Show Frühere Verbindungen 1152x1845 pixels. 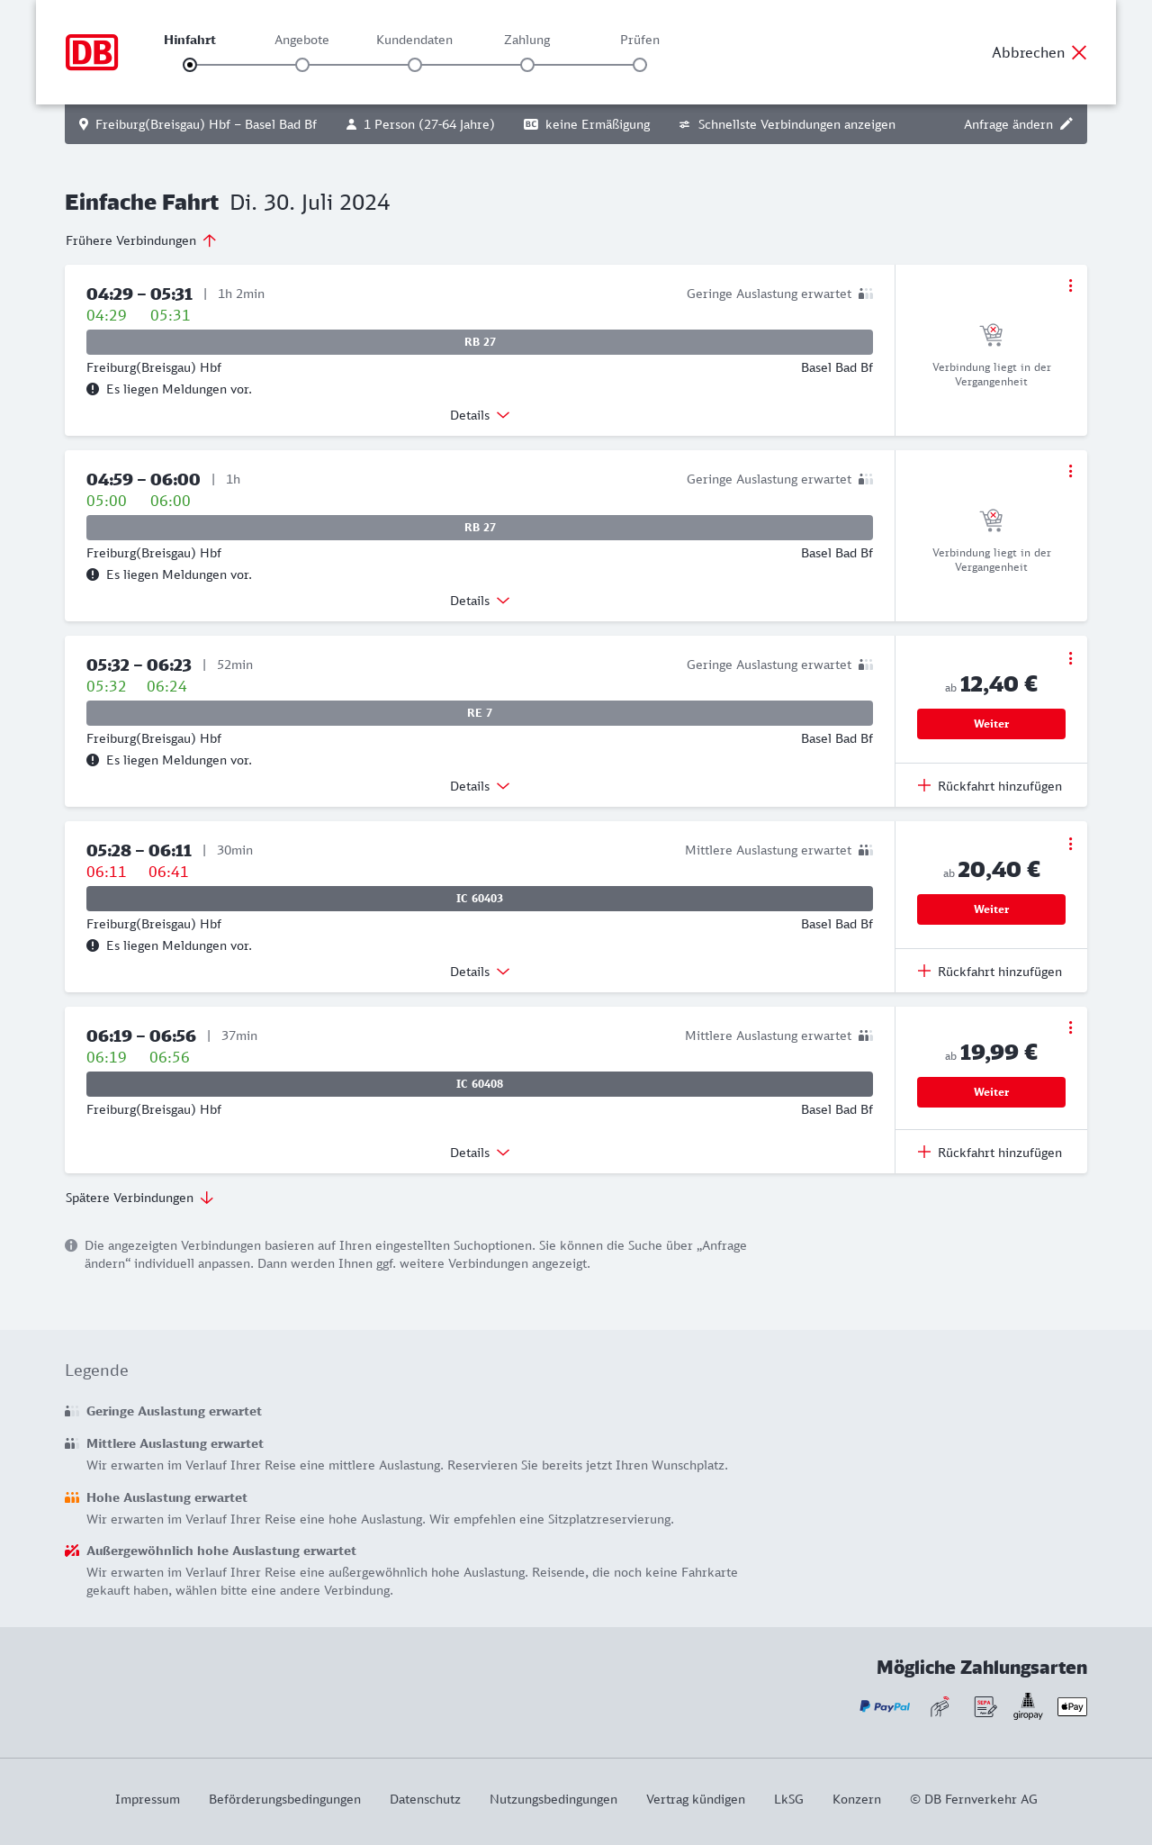coord(141,240)
